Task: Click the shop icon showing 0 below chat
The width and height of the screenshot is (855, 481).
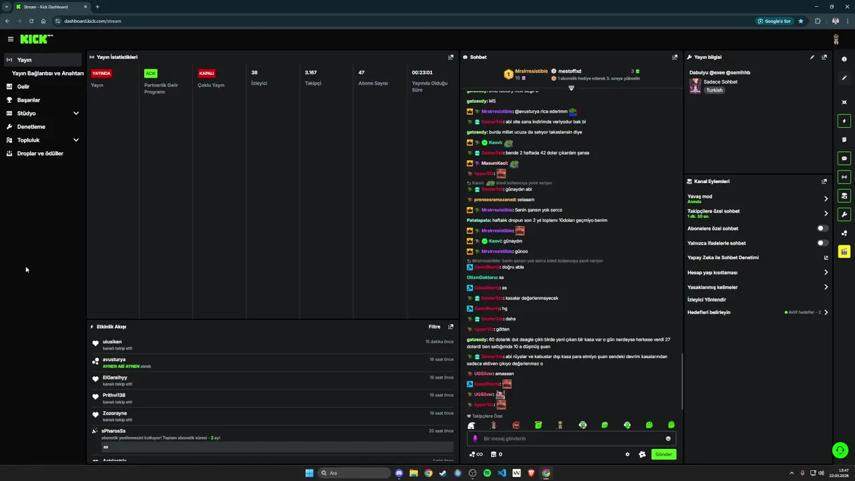Action: coord(496,454)
